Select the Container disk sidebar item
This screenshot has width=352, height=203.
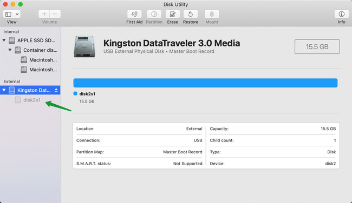tap(30, 50)
